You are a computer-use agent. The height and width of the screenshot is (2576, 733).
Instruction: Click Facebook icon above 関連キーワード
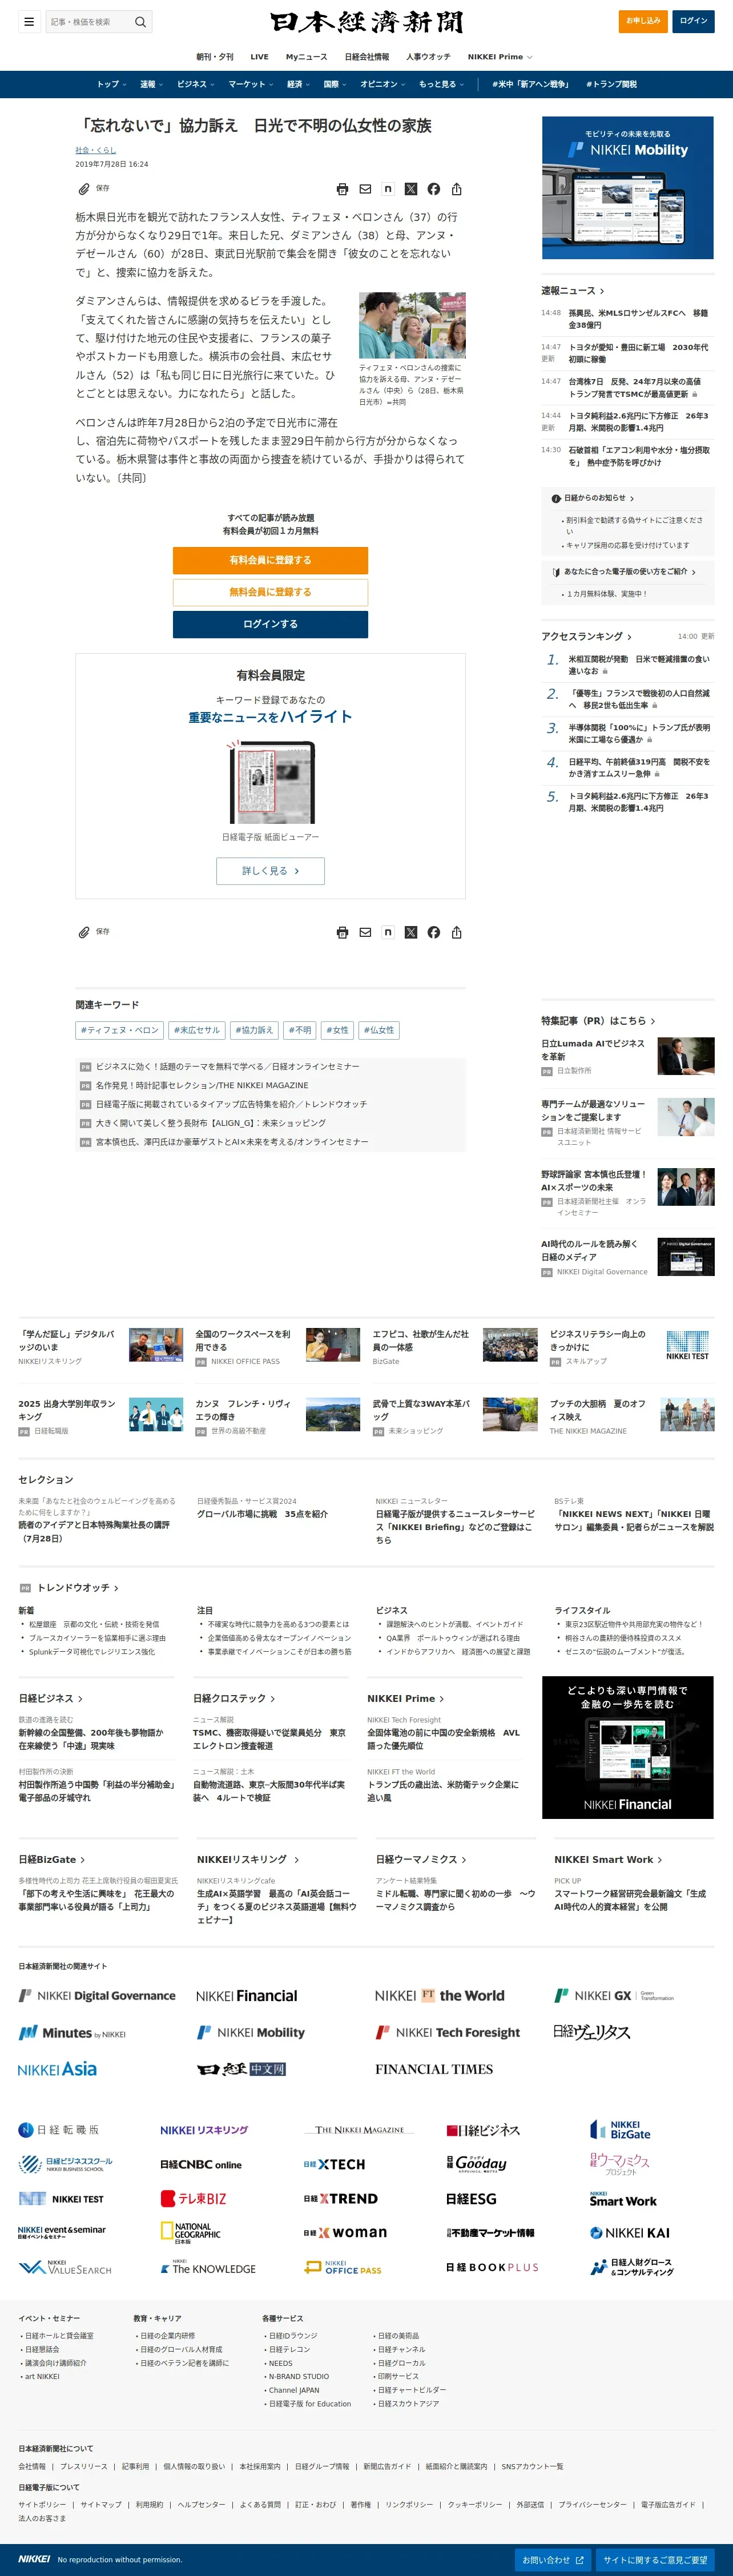tap(434, 933)
